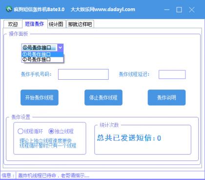The height and width of the screenshot is (180, 205).
Task: Click the 理论上独立线程速度更快 hint text
Action: 45,141
